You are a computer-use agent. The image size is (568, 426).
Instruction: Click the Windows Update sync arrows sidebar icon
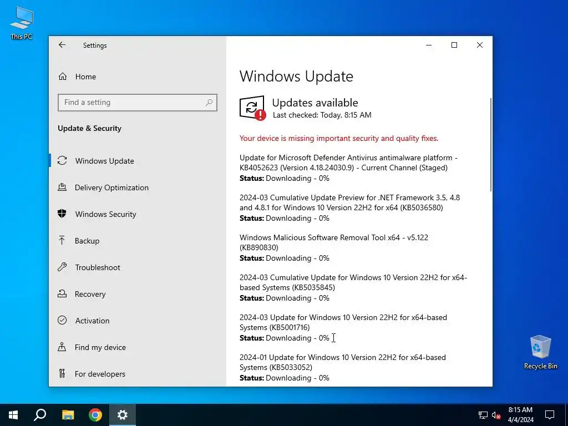tap(62, 160)
